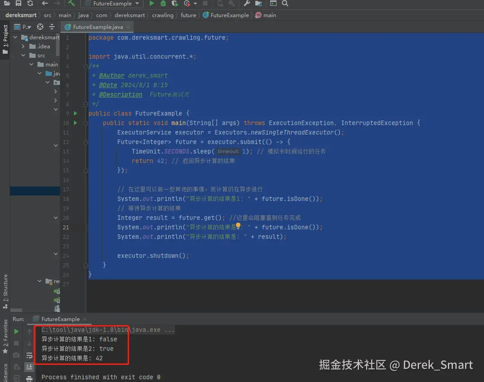The height and width of the screenshot is (382, 484).
Task: Collapse the resources folder node
Action: pyautogui.click(x=40, y=281)
